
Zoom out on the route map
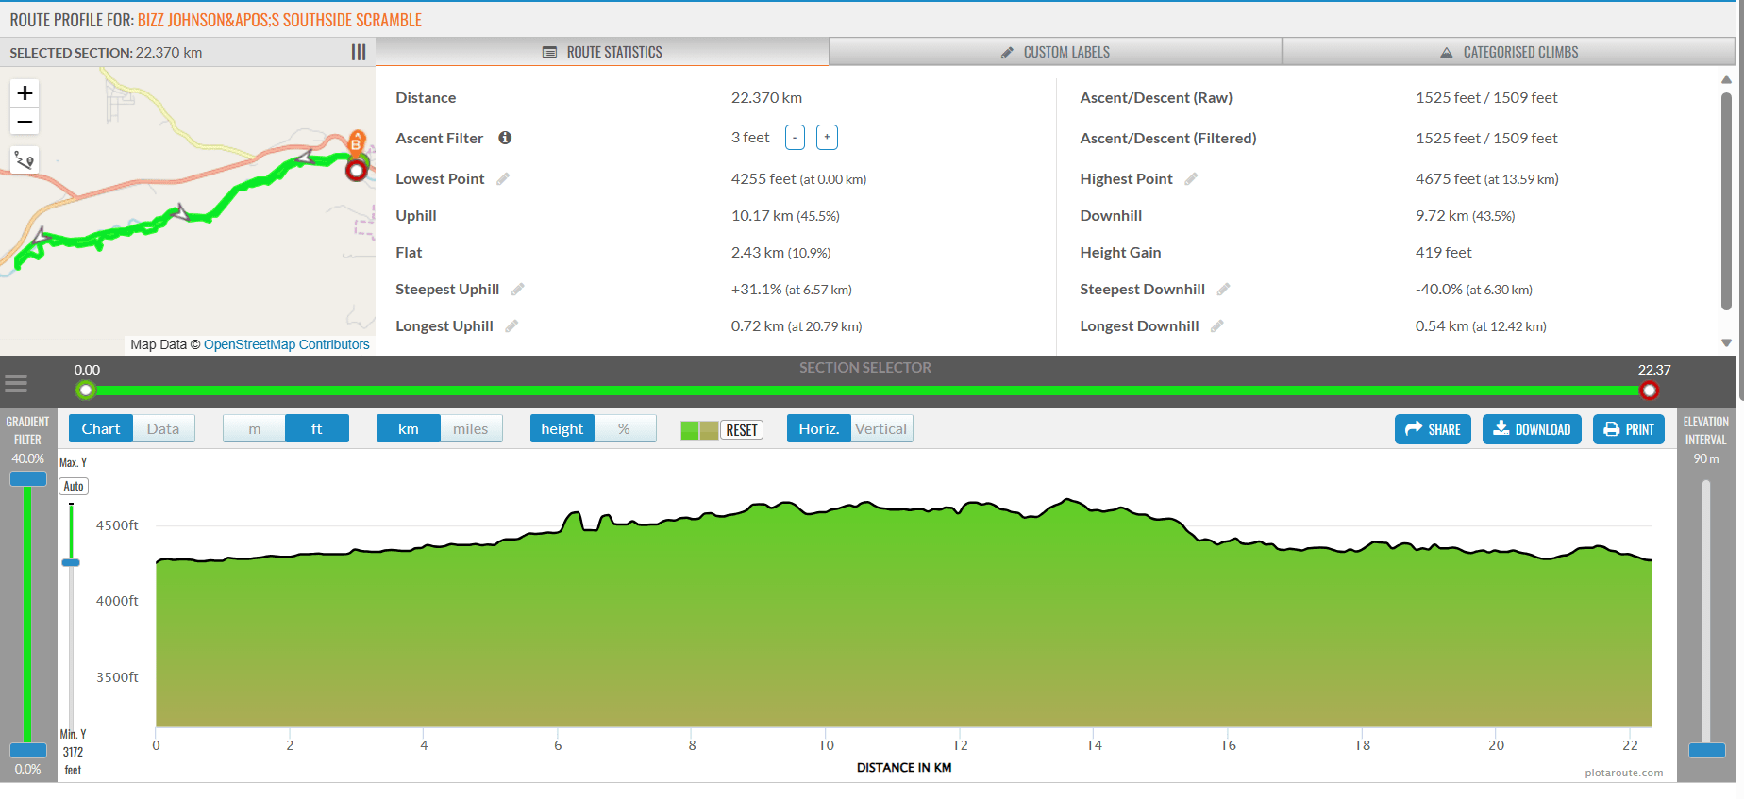(25, 122)
